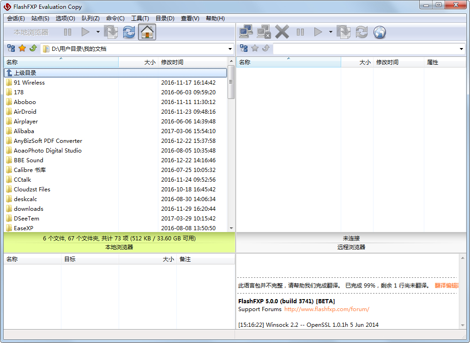This screenshot has width=470, height=343.
Task: Click the remote path input field
Action: click(x=366, y=49)
